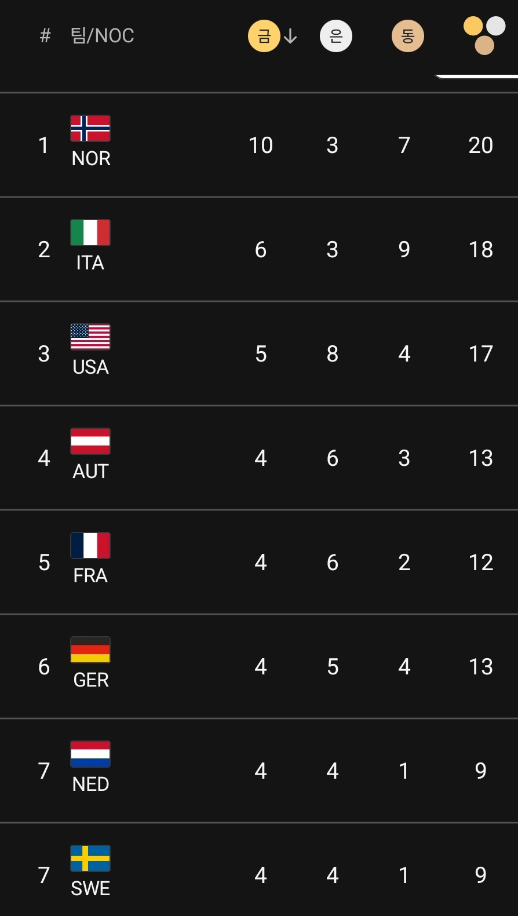Screen dimensions: 518x916
Task: Sort by bronze medal icon
Action: click(x=407, y=36)
